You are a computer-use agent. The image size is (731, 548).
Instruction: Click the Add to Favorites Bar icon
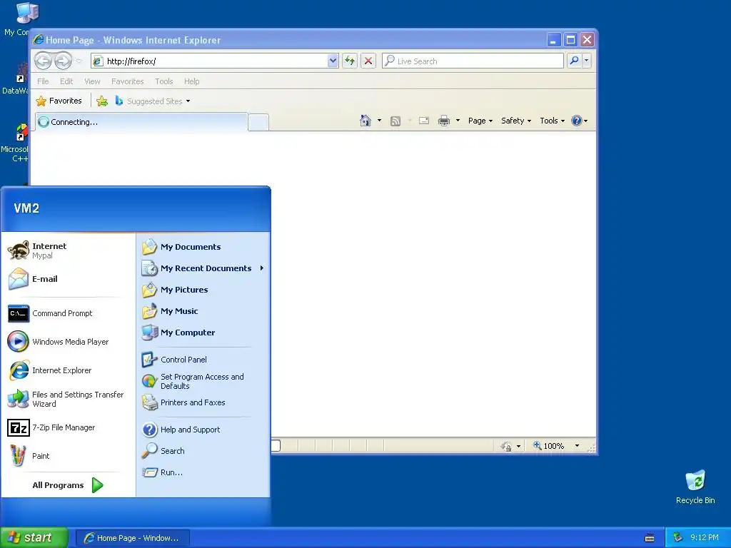(102, 101)
